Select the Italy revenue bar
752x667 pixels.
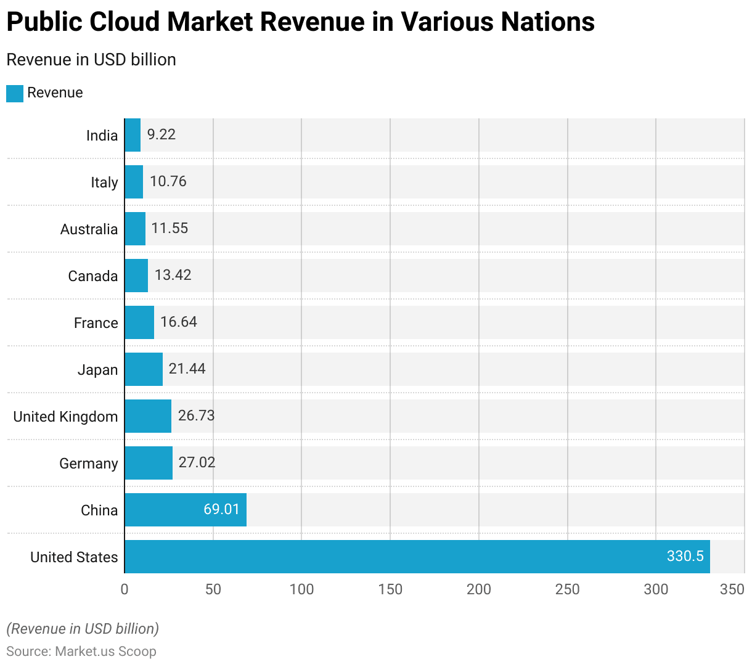coord(134,182)
